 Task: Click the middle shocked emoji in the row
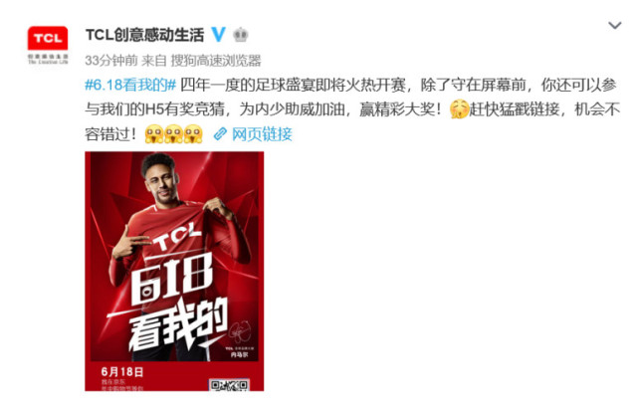(173, 133)
